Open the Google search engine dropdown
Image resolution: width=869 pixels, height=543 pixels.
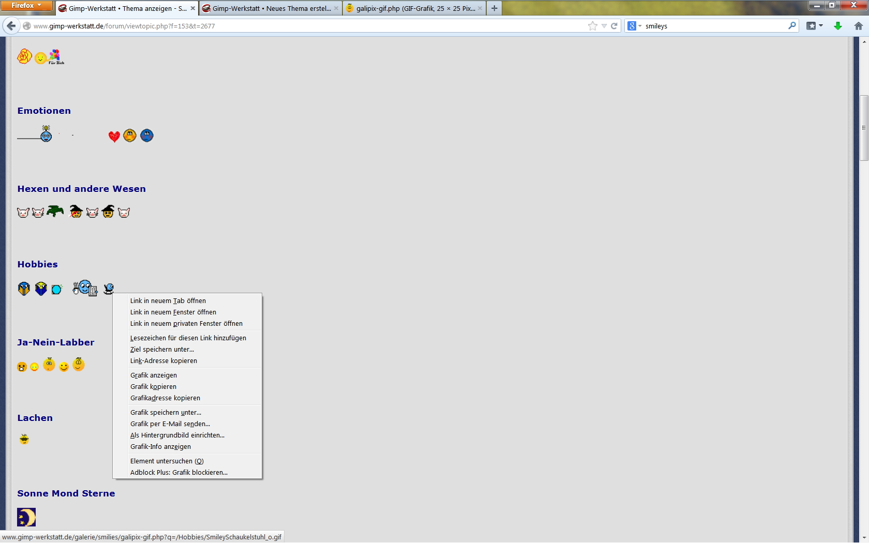tap(634, 26)
